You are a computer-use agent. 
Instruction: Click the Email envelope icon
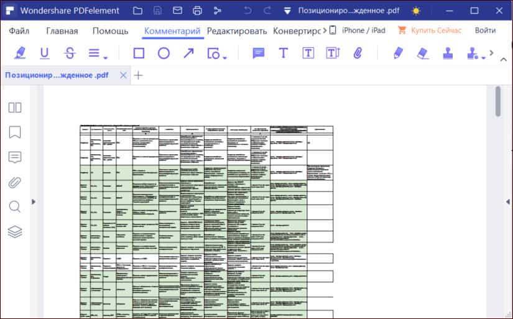coord(177,11)
